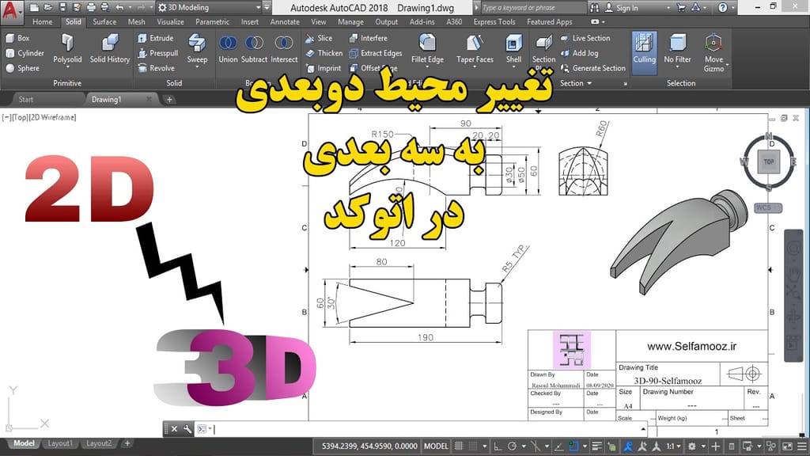Toggle lineweight display in status bar
810x456 pixels.
(596, 446)
